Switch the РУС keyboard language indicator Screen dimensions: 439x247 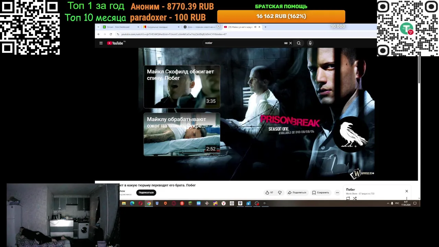pos(397,203)
